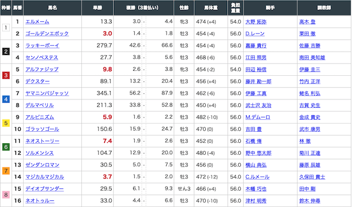Open jockey link M.デムーロ
This screenshot has height=207, width=352.
[x=258, y=117]
